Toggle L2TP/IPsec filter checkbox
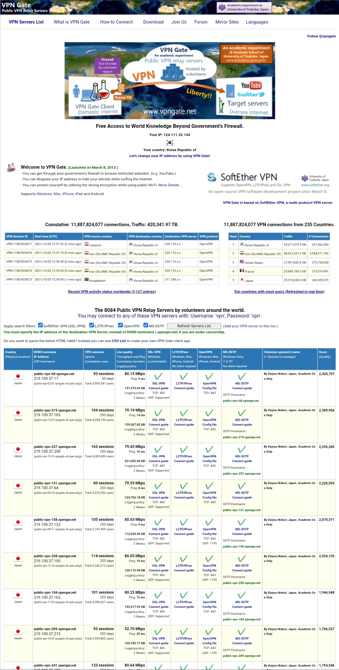Viewport: 339px width, 670px height. 92,325
